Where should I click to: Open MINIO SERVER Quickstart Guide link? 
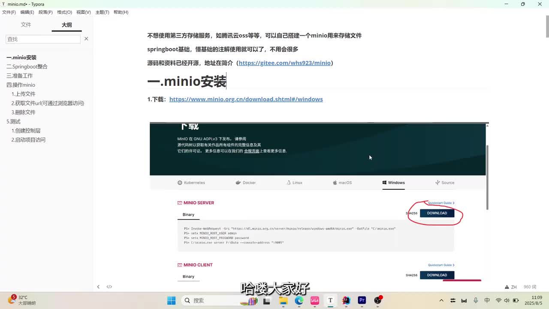441,203
